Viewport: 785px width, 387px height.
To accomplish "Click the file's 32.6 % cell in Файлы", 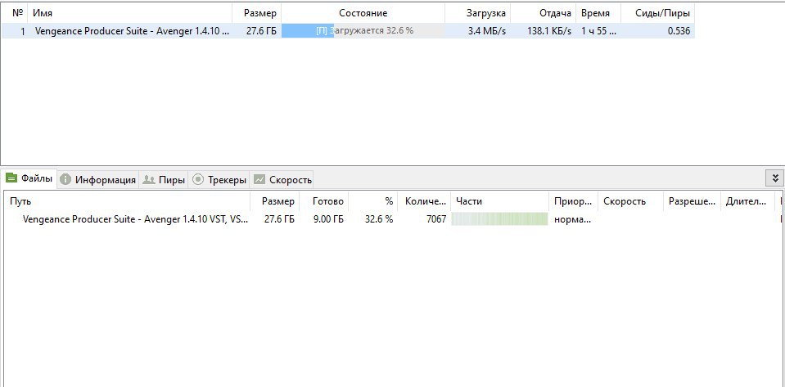I will (379, 219).
